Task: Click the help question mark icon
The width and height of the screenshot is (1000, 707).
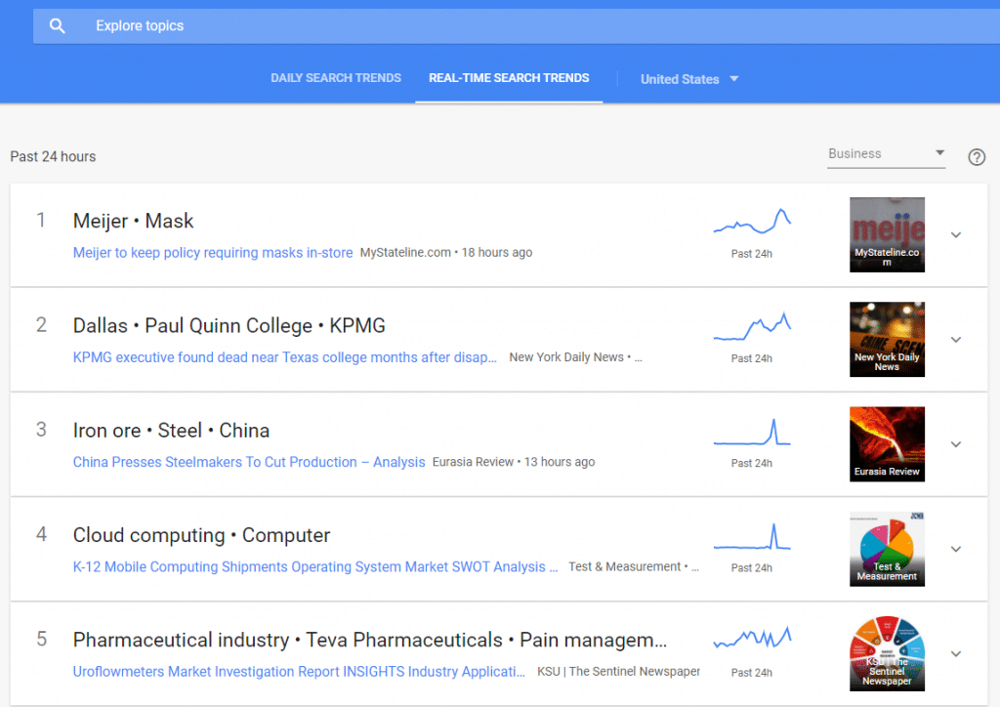Action: pyautogui.click(x=976, y=157)
